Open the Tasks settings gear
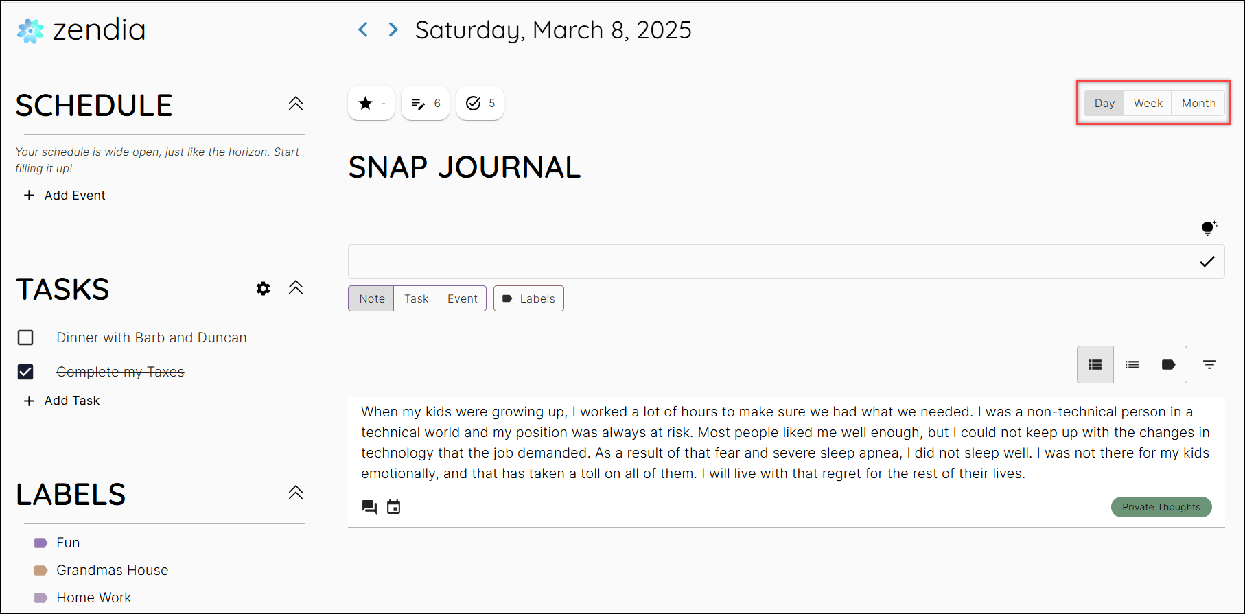1245x614 pixels. 263,289
